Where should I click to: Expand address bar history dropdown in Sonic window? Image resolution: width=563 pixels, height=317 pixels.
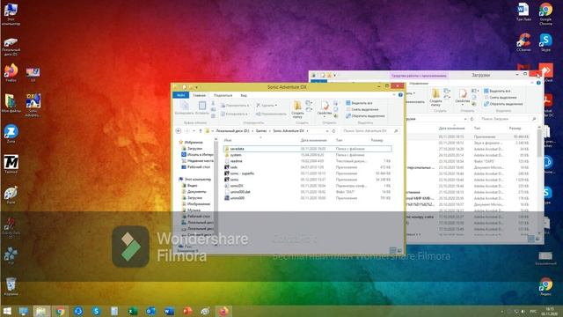pos(327,131)
